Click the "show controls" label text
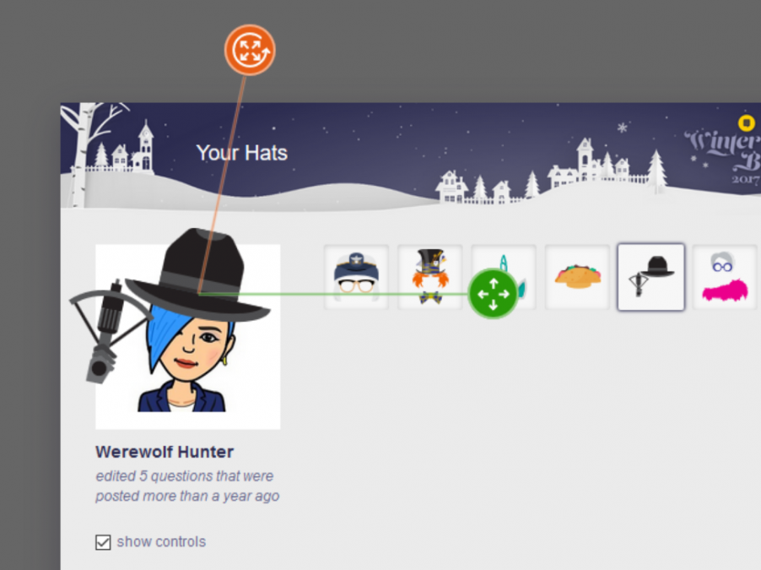 click(161, 541)
